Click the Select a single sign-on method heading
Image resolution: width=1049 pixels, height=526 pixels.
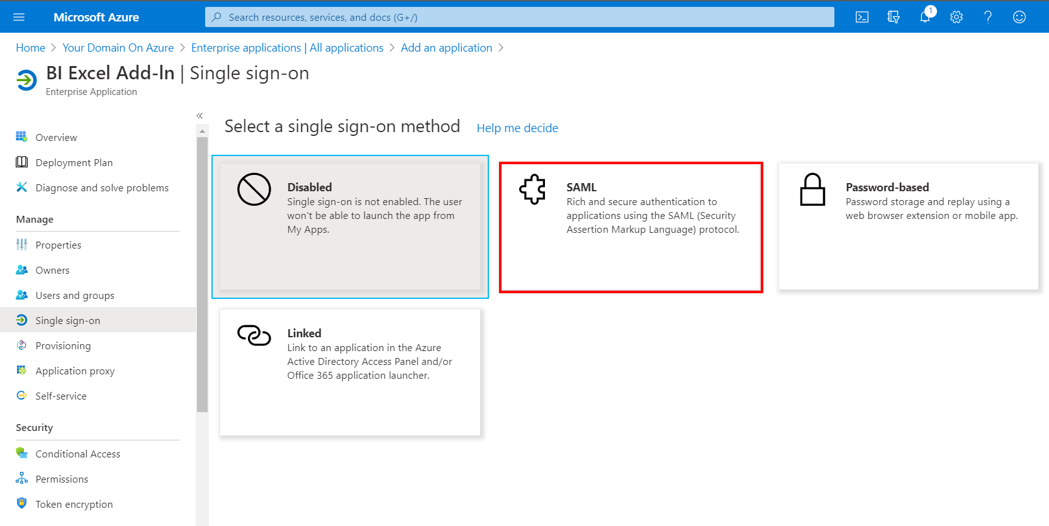[342, 126]
